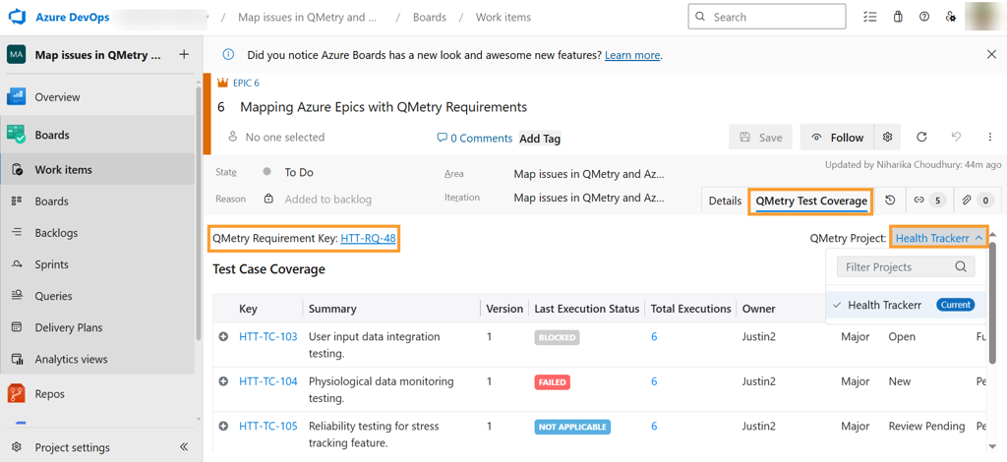
Task: Open the Help question mark icon
Action: [924, 18]
